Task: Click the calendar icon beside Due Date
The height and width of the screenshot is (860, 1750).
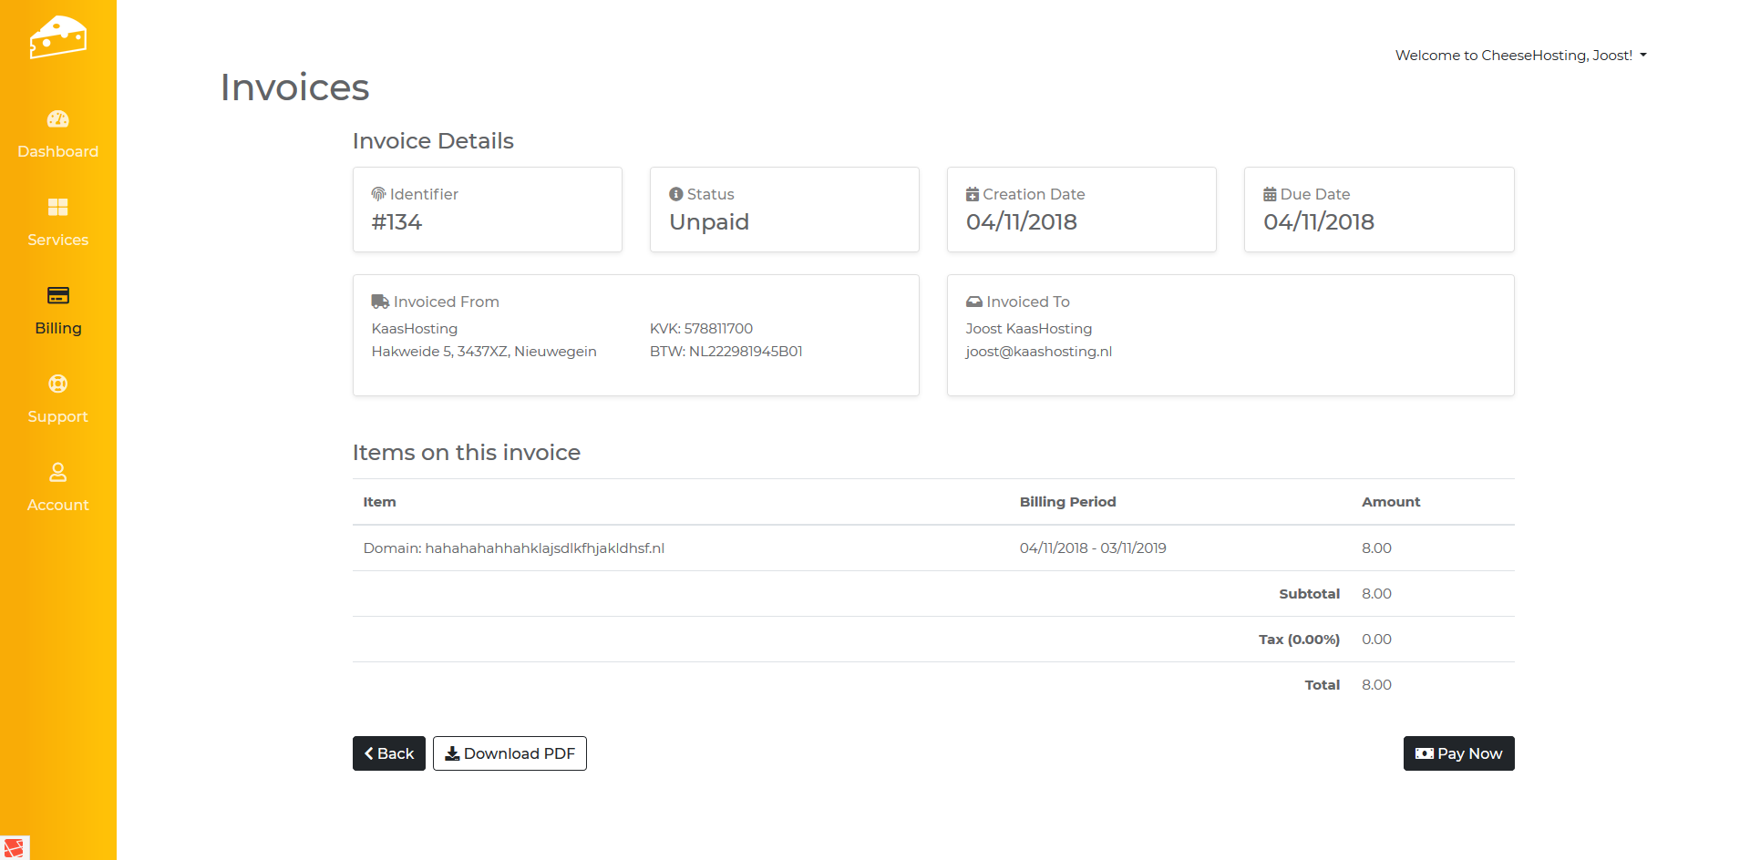Action: (1270, 194)
